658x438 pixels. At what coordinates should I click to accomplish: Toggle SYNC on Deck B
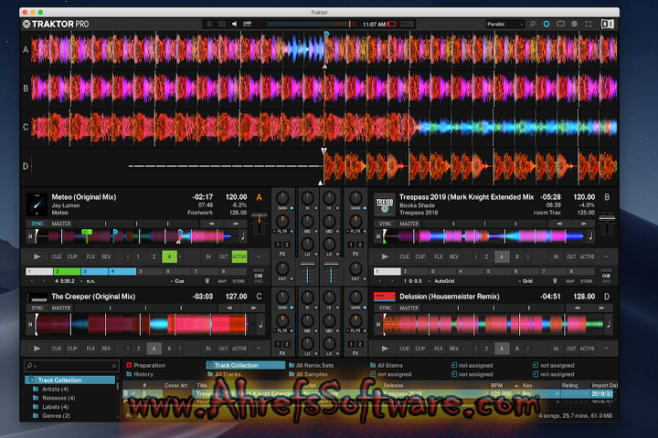(x=385, y=224)
